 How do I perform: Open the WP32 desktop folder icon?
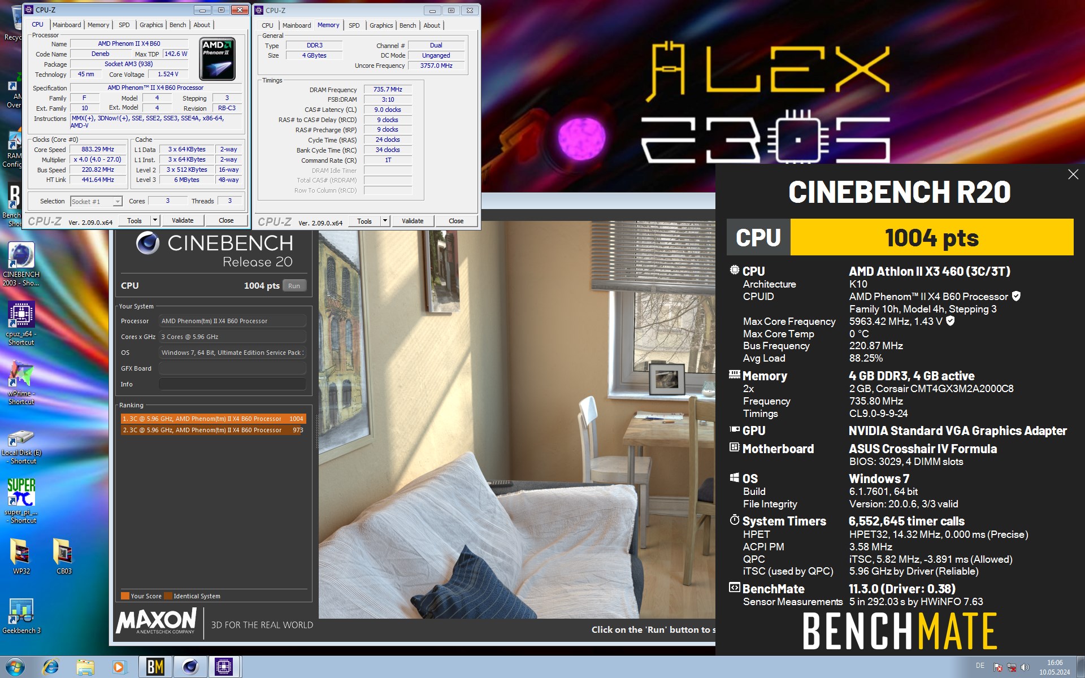click(x=21, y=557)
